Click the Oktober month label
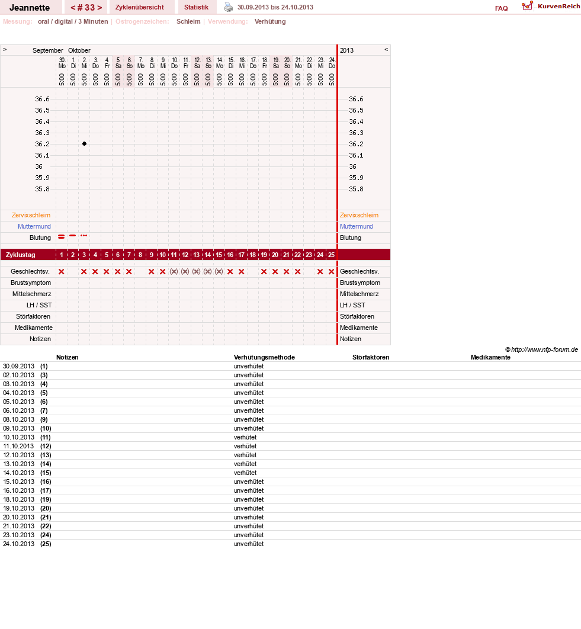The height and width of the screenshot is (629, 581). (79, 50)
